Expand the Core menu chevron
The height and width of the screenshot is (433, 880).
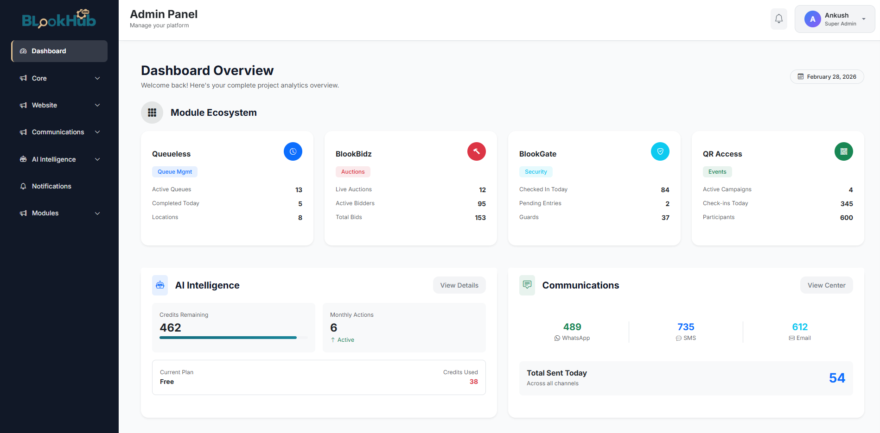(x=97, y=78)
